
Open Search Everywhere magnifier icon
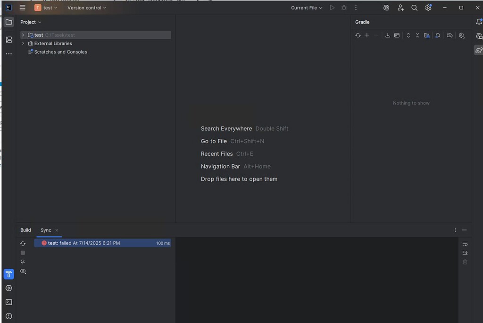coord(414,8)
